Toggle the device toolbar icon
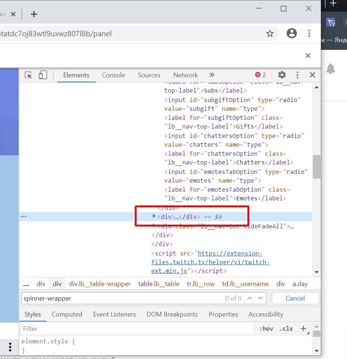The width and height of the screenshot is (347, 359). [x=43, y=75]
